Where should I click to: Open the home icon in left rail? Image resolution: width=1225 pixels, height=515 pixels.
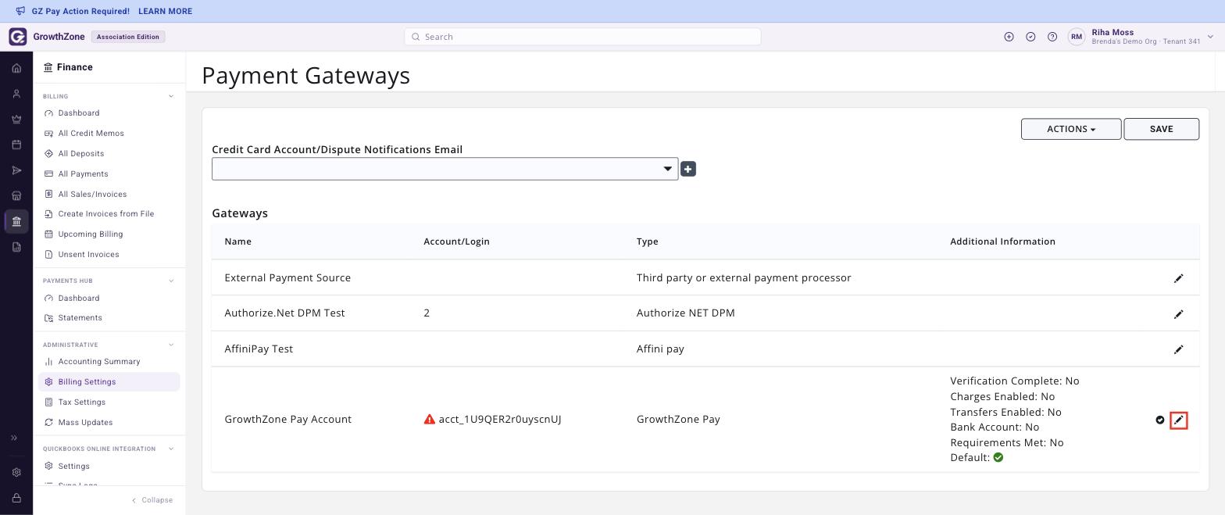[16, 68]
